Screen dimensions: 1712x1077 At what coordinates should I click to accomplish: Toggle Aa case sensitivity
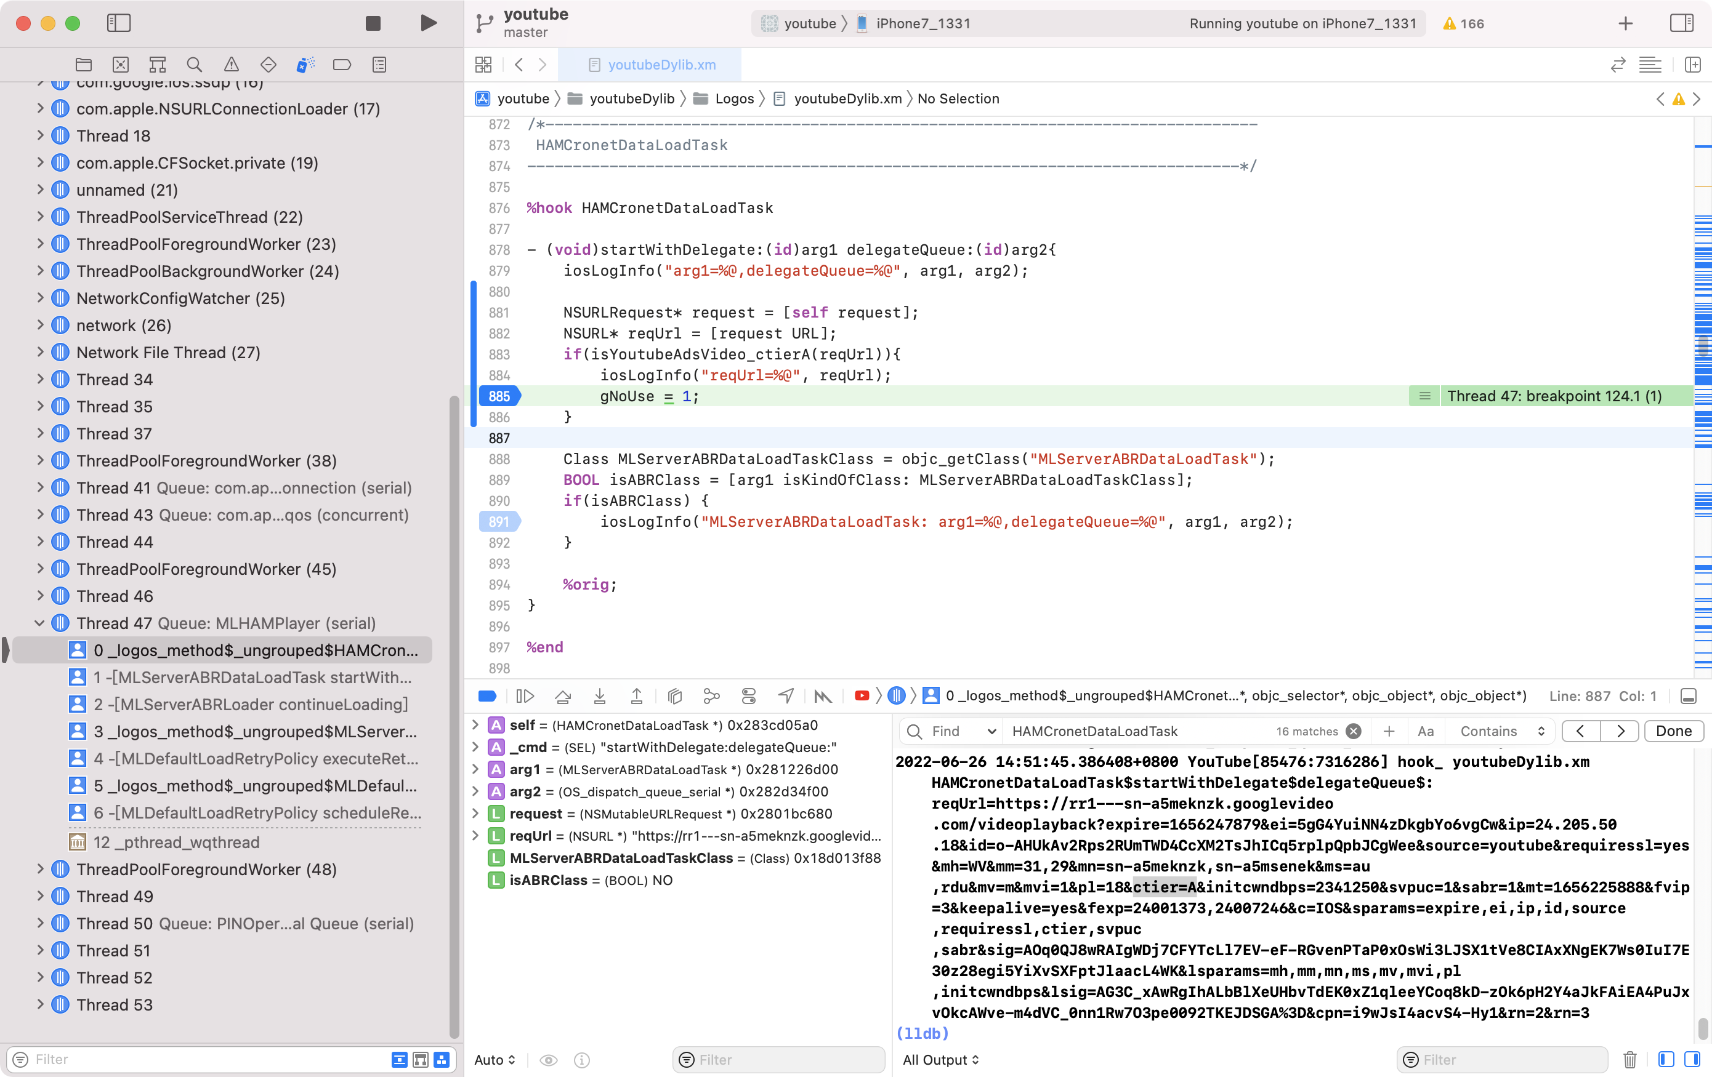[1425, 732]
